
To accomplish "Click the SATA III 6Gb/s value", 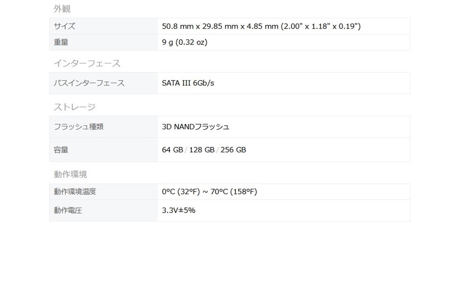I will point(188,83).
